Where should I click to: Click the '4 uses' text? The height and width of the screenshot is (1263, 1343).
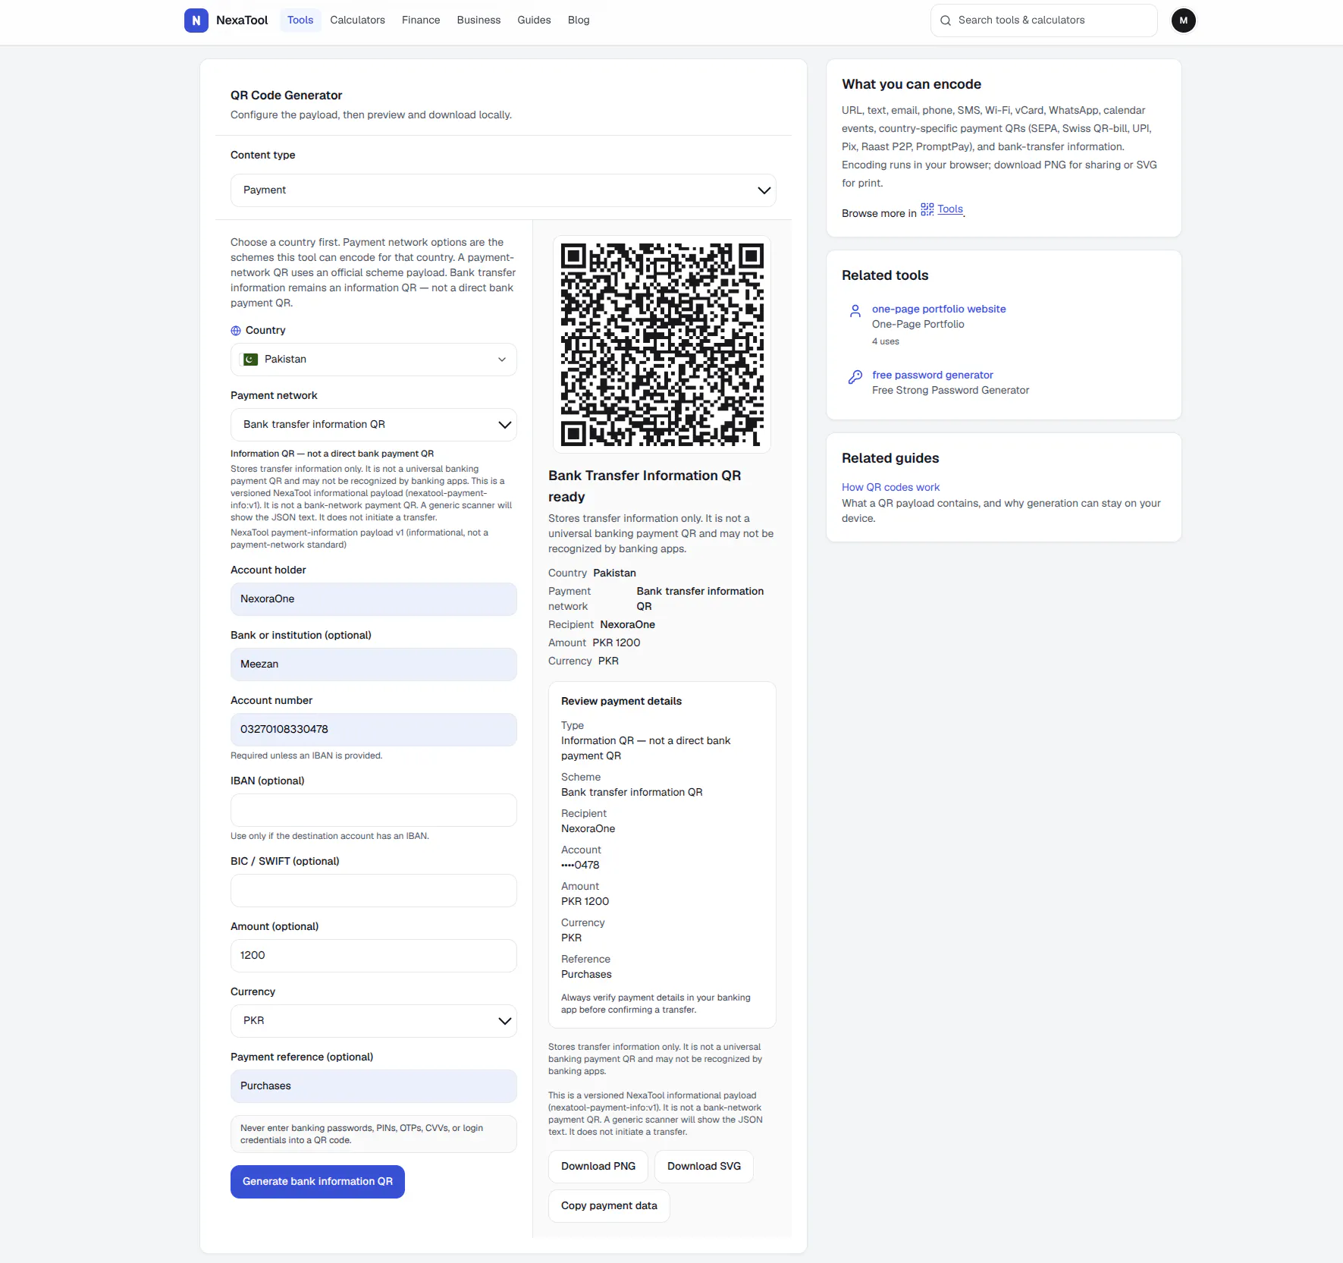click(x=886, y=342)
